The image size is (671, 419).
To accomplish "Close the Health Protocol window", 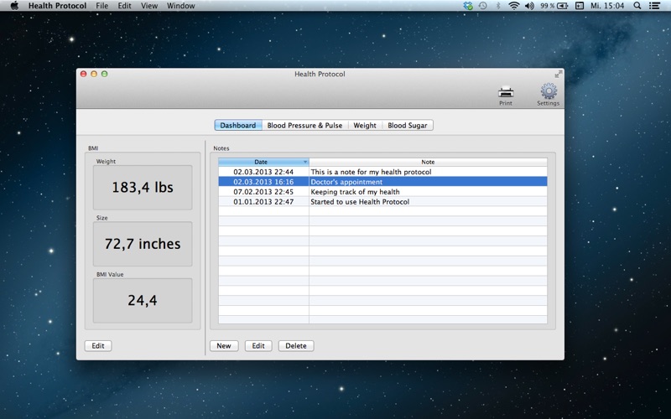I will point(83,74).
